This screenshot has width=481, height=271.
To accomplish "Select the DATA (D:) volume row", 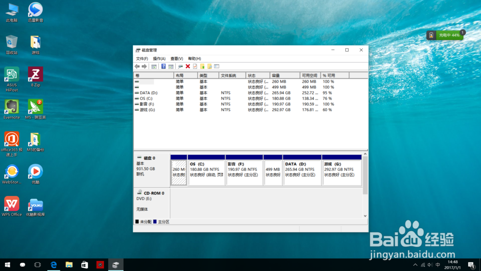I will (251, 93).
